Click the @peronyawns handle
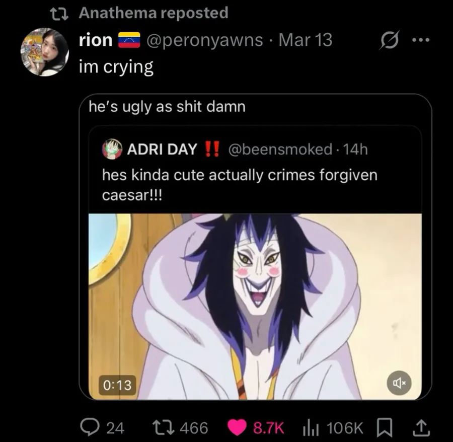The image size is (453, 442). click(204, 40)
